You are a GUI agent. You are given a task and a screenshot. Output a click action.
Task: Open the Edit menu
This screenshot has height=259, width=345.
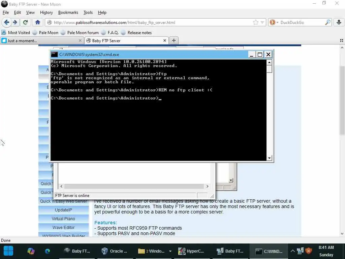tap(18, 12)
